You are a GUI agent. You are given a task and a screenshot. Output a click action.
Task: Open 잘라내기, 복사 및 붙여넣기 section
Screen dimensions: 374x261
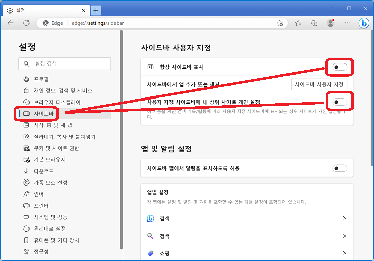pyautogui.click(x=65, y=137)
